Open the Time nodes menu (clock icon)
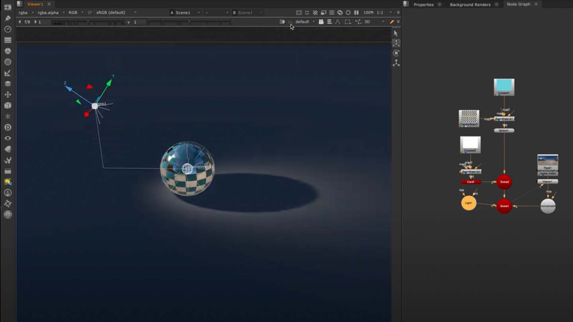 (8, 29)
